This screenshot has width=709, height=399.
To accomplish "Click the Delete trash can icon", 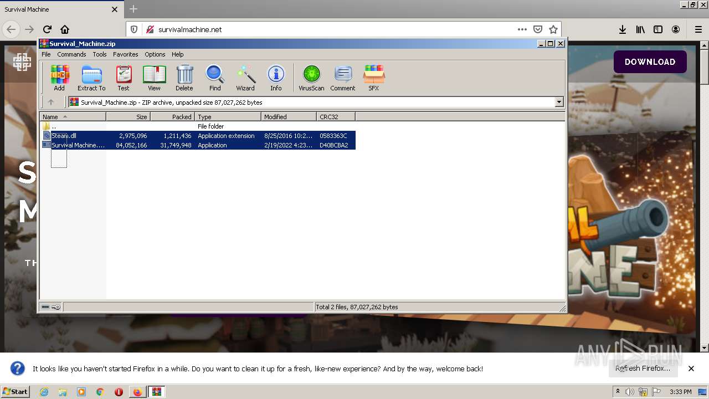I will 184,78.
